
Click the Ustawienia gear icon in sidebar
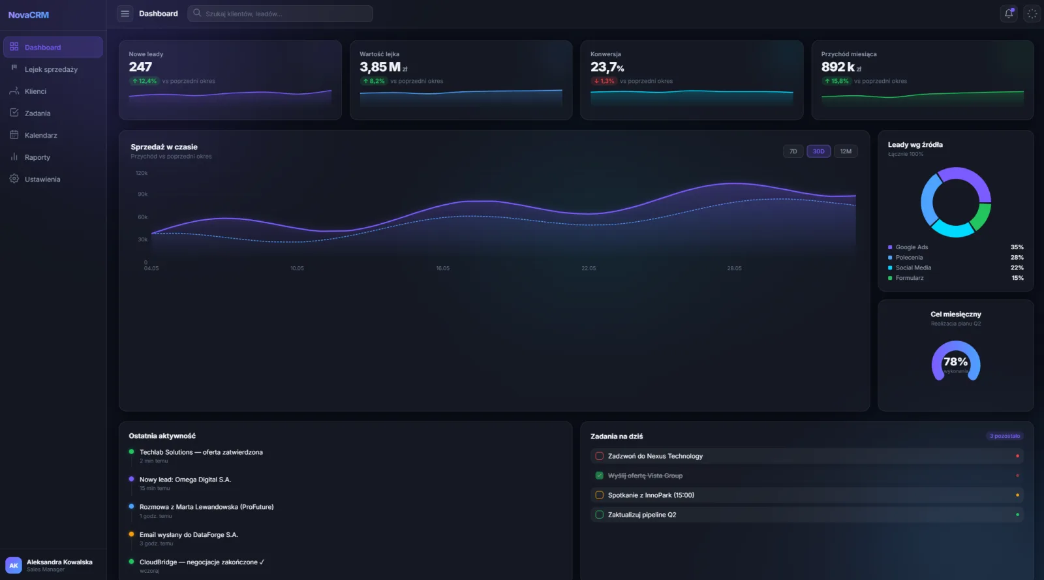tap(14, 179)
